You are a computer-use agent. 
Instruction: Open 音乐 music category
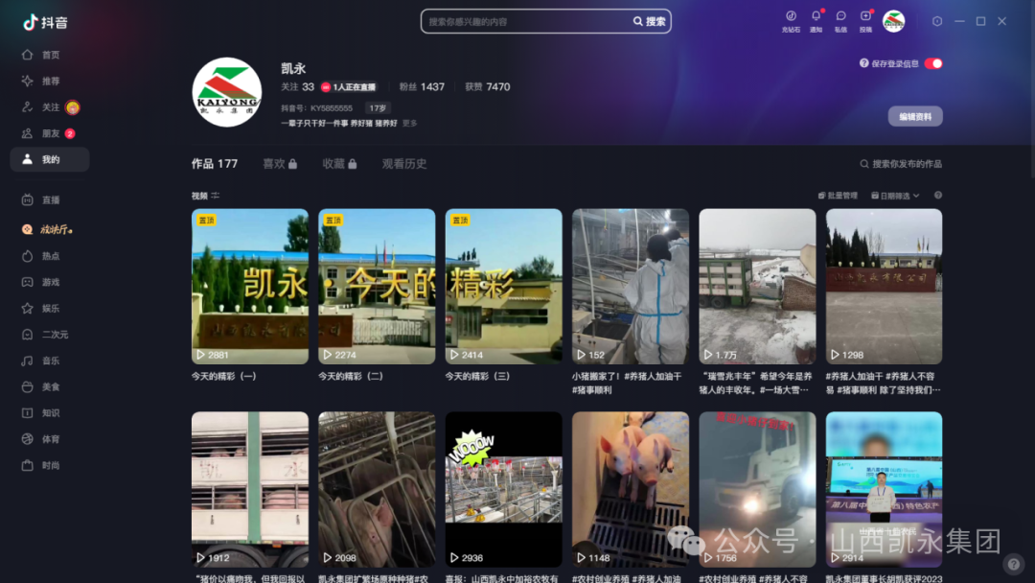point(41,361)
